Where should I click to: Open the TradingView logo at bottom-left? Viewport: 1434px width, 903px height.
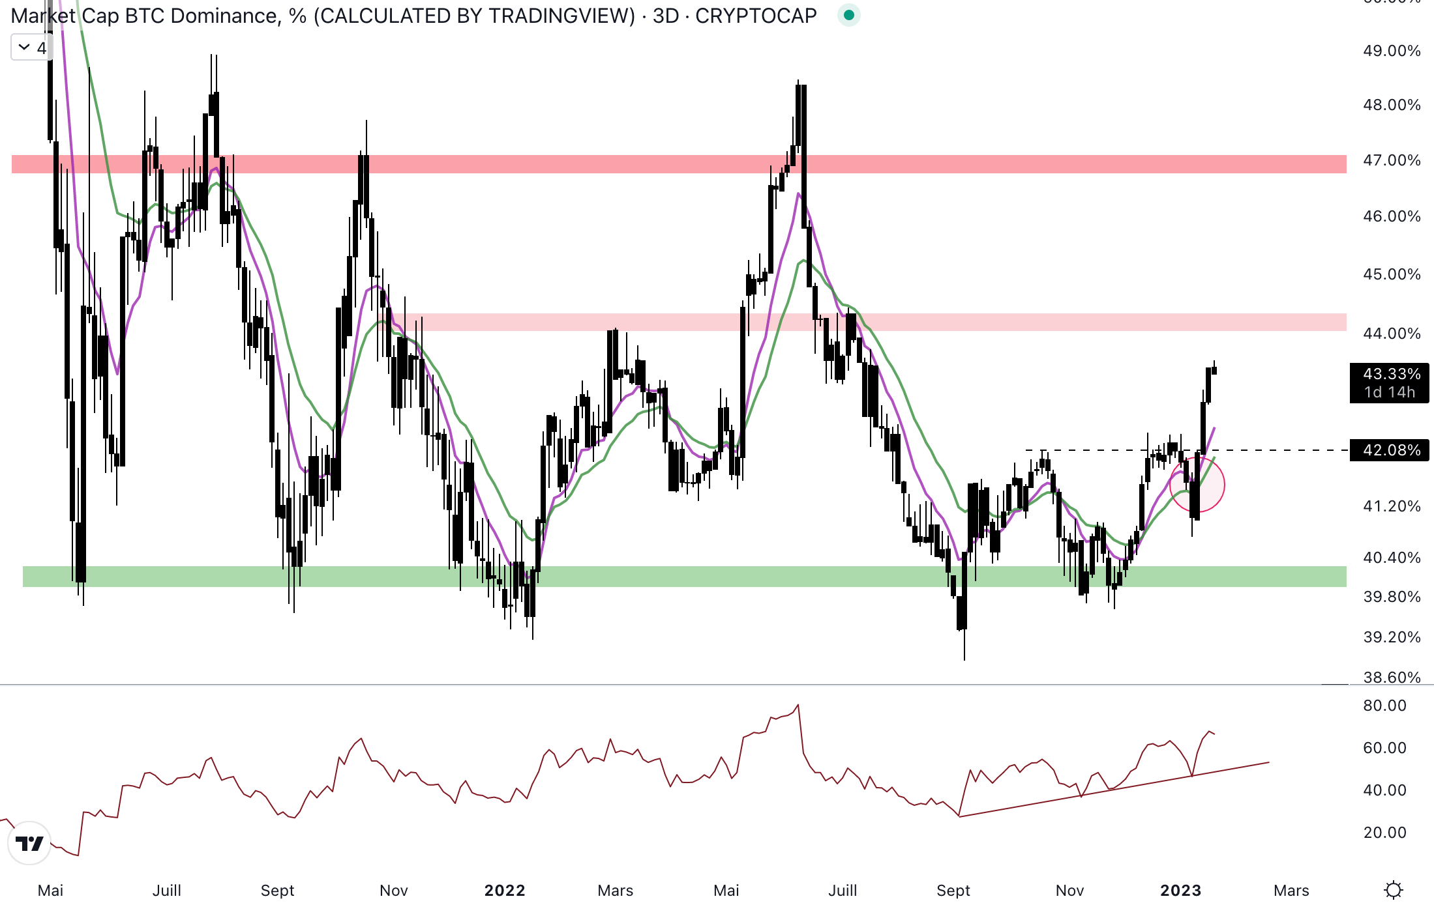pyautogui.click(x=29, y=843)
